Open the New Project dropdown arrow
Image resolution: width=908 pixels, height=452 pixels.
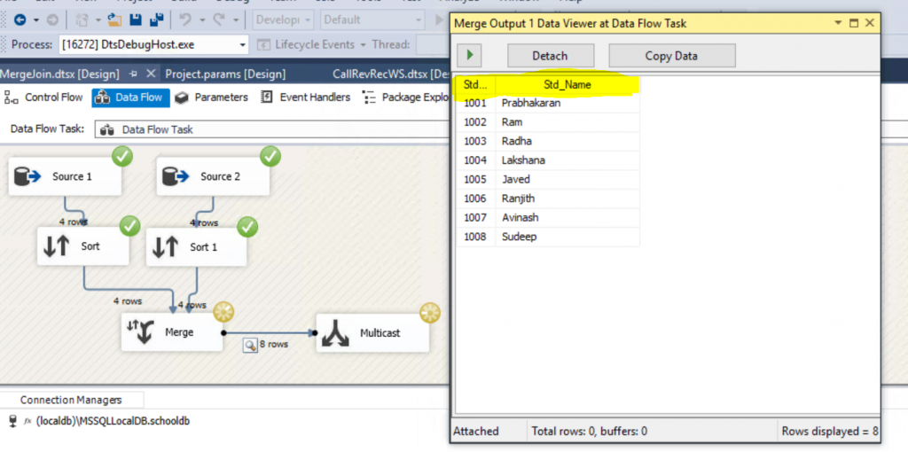(98, 20)
